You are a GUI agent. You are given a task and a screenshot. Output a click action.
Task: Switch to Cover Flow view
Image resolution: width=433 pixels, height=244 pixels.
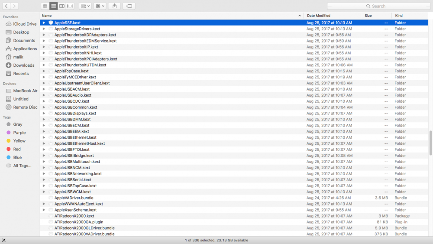[x=70, y=6]
